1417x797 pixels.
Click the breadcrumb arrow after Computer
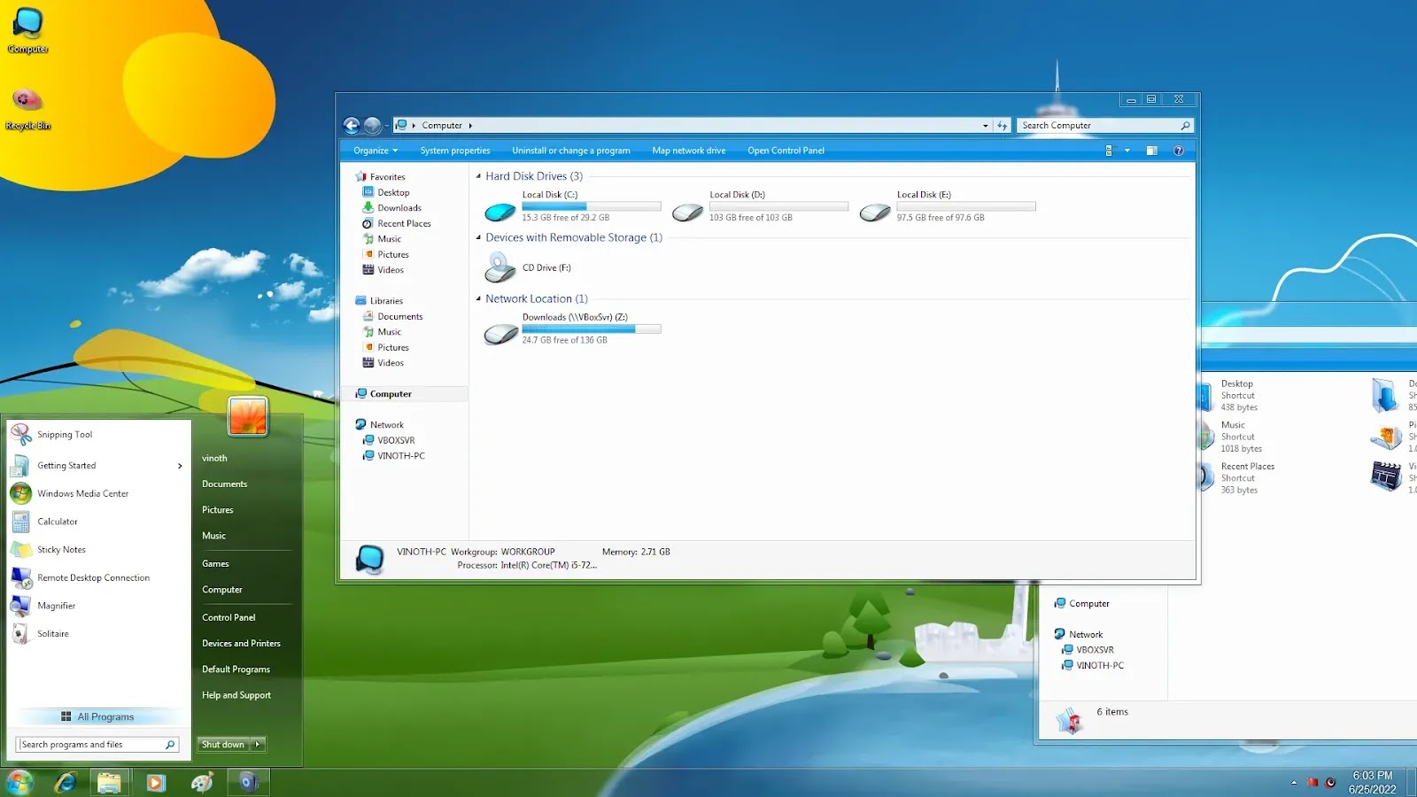pyautogui.click(x=470, y=126)
